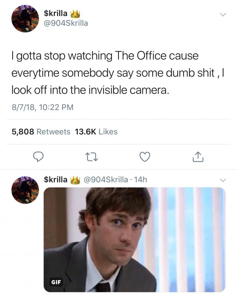
Task: Click @904Skrilla handle in reply
Action: point(106,179)
